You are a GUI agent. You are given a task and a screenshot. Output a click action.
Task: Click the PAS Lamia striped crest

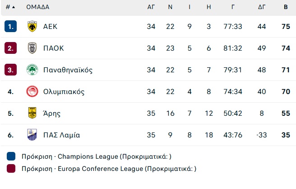click(x=32, y=135)
